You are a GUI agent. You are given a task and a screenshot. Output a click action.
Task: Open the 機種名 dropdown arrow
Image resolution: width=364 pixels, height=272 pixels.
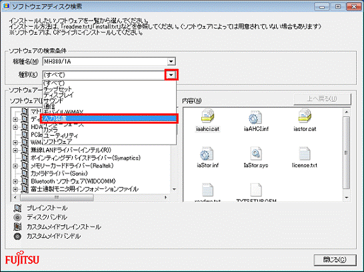pyautogui.click(x=171, y=62)
